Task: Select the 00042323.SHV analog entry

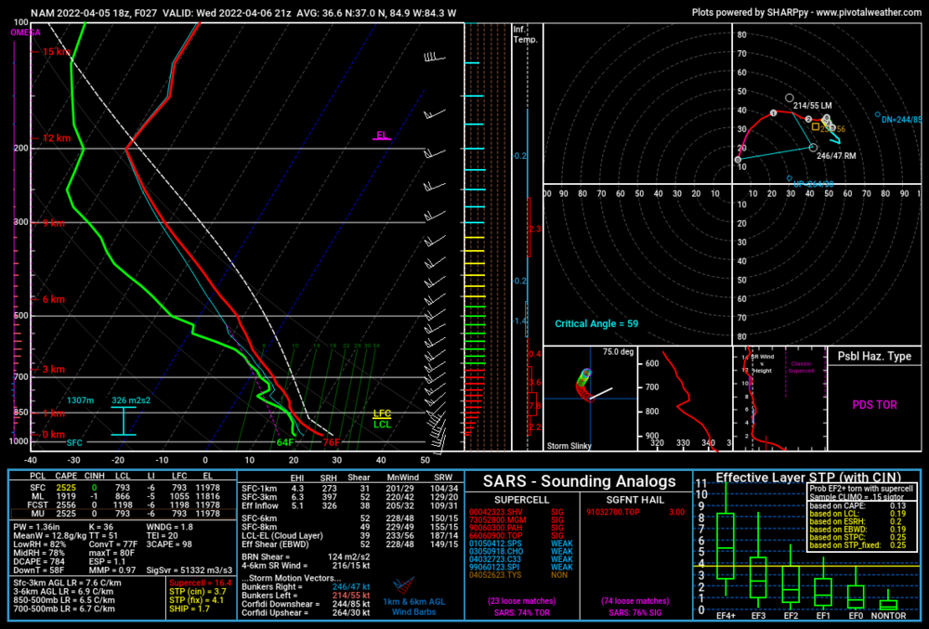Action: pos(517,512)
